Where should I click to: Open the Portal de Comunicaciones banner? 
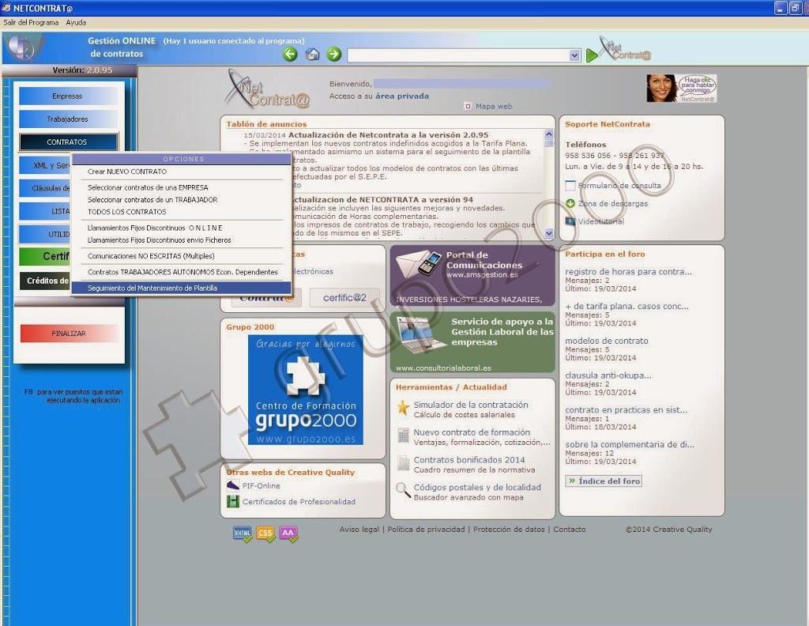pyautogui.click(x=472, y=276)
